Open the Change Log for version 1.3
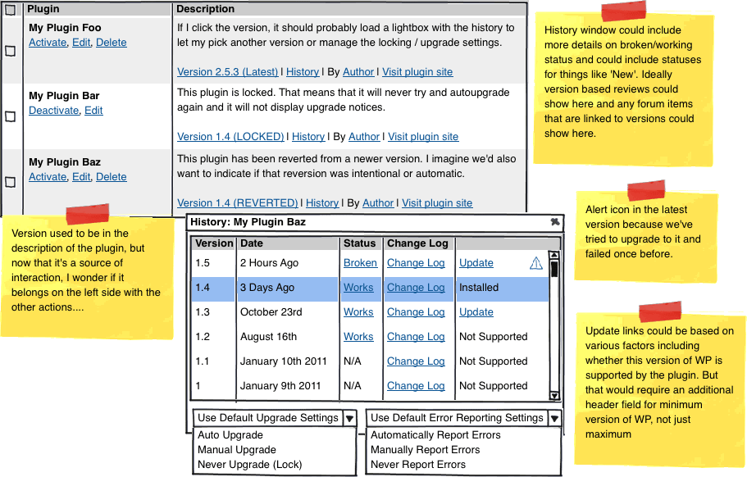The width and height of the screenshot is (747, 477). coord(416,312)
